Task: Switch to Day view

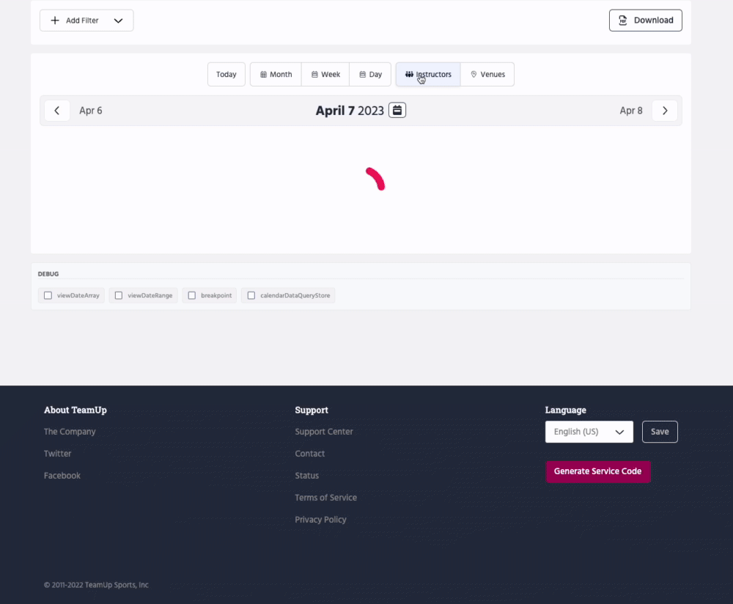Action: click(x=370, y=75)
